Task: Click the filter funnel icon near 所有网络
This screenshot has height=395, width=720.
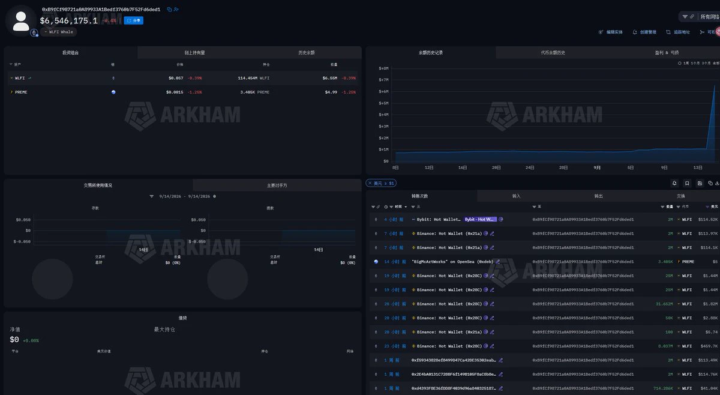Action: (x=685, y=17)
